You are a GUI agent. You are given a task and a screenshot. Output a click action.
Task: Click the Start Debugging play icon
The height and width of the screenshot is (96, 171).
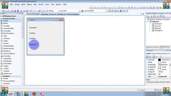[x=47, y=11]
